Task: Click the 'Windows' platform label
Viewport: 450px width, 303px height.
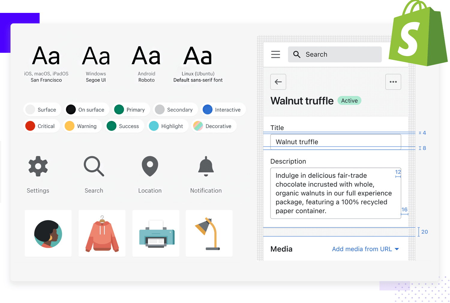Action: (x=96, y=73)
